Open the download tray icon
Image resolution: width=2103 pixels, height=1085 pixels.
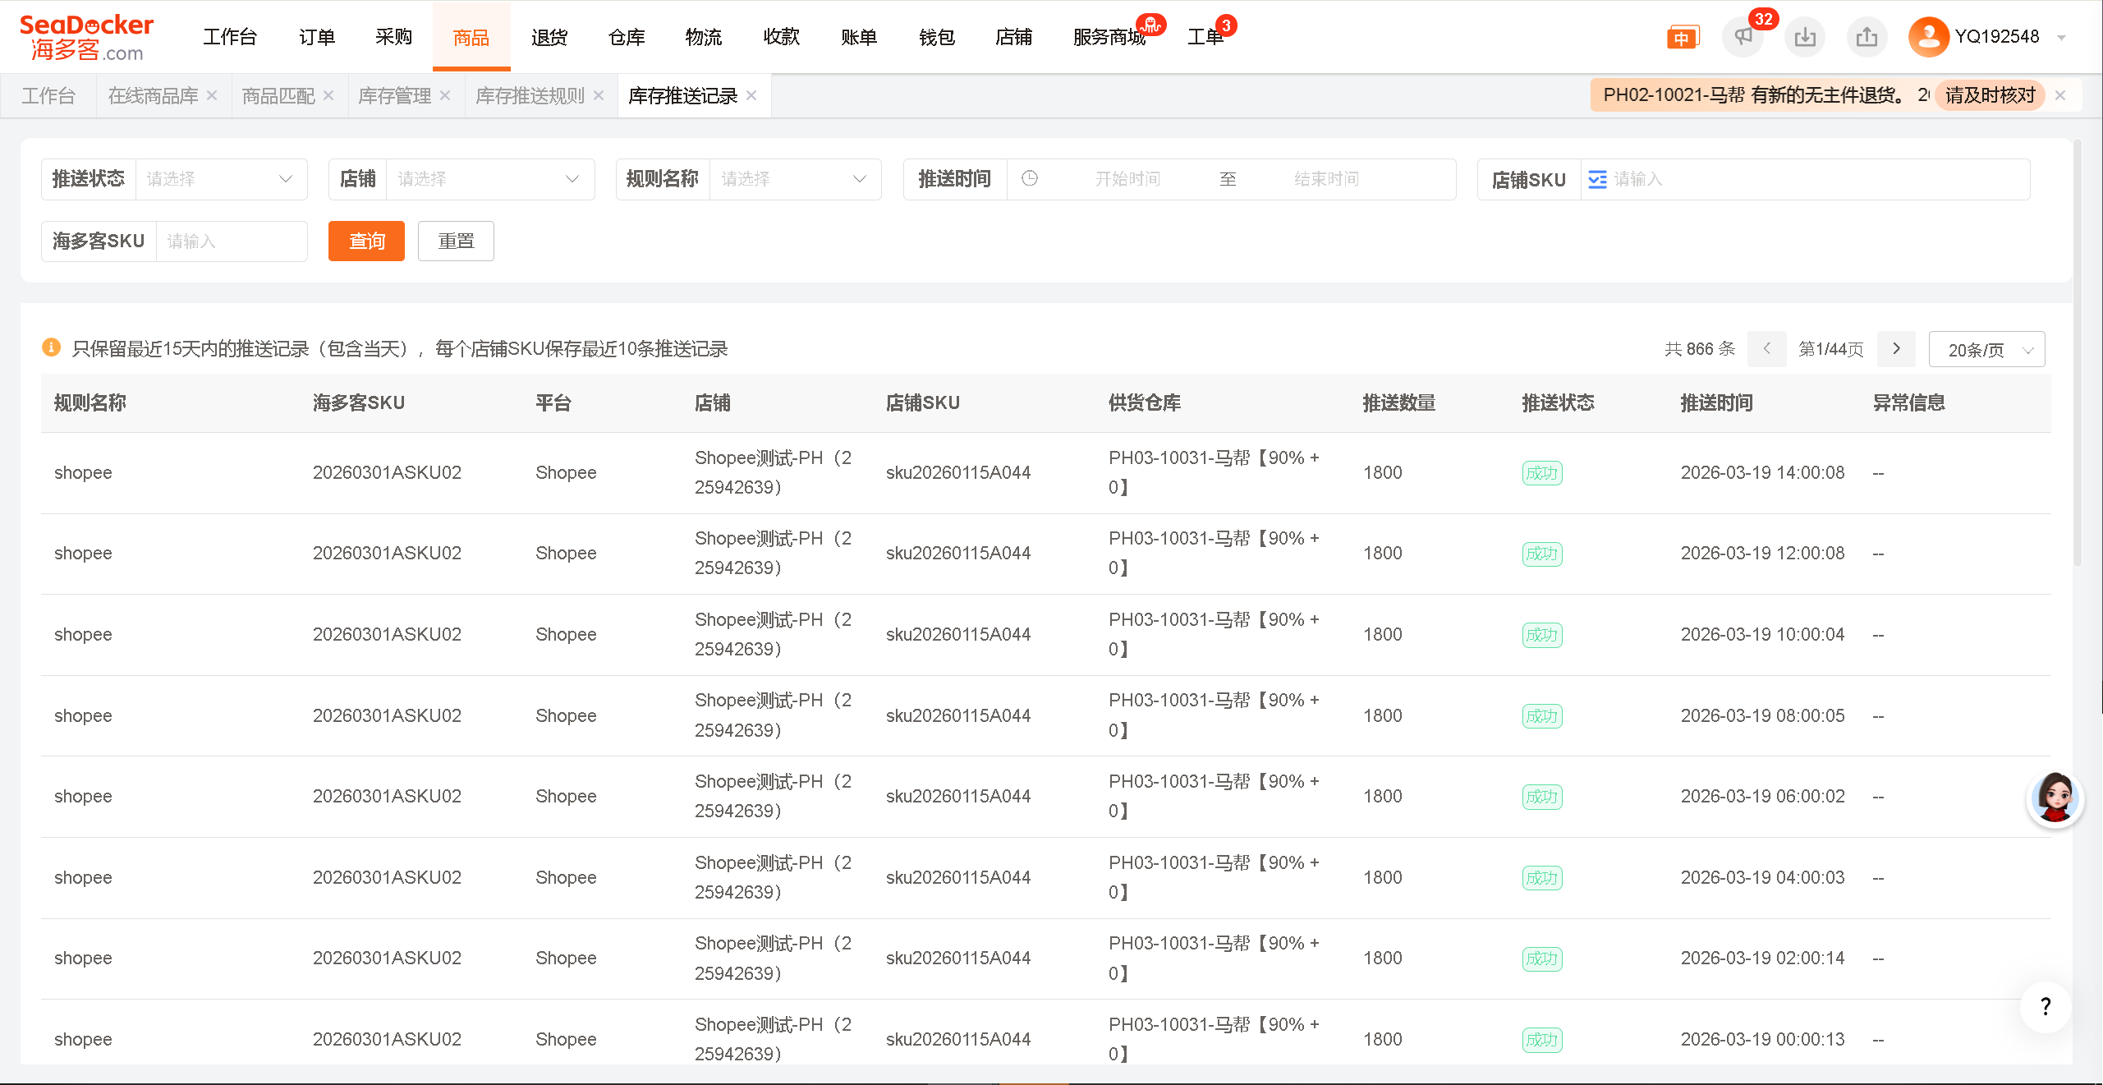point(1804,37)
